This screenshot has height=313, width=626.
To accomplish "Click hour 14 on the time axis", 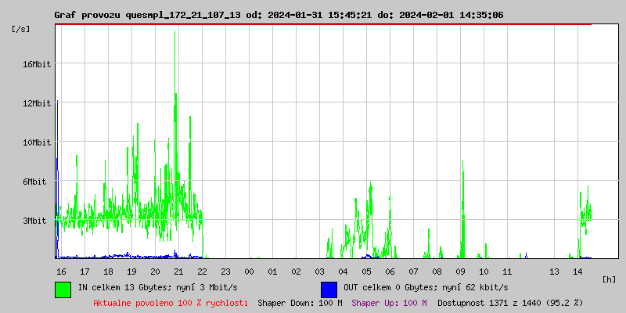I will (577, 272).
